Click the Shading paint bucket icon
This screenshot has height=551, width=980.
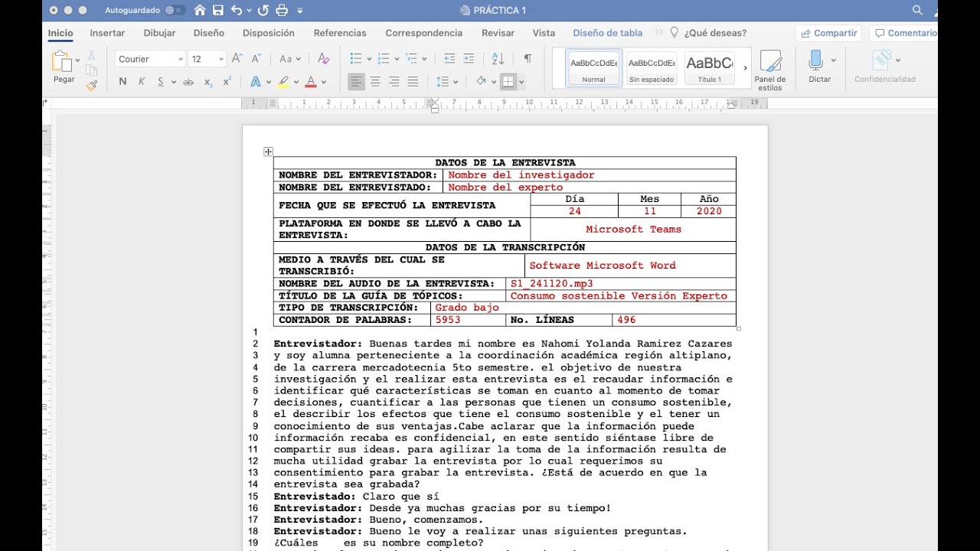coord(481,82)
